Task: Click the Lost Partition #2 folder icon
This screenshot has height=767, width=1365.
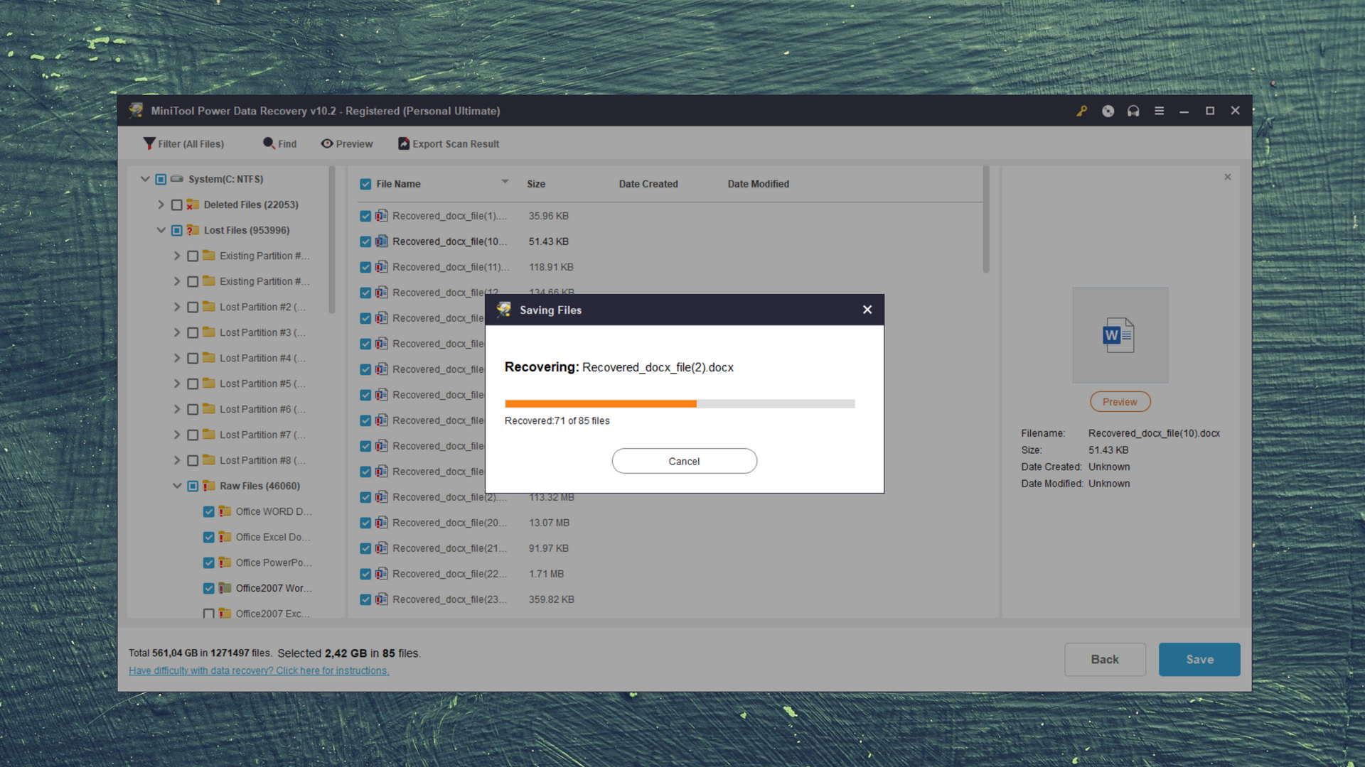Action: pyautogui.click(x=208, y=307)
